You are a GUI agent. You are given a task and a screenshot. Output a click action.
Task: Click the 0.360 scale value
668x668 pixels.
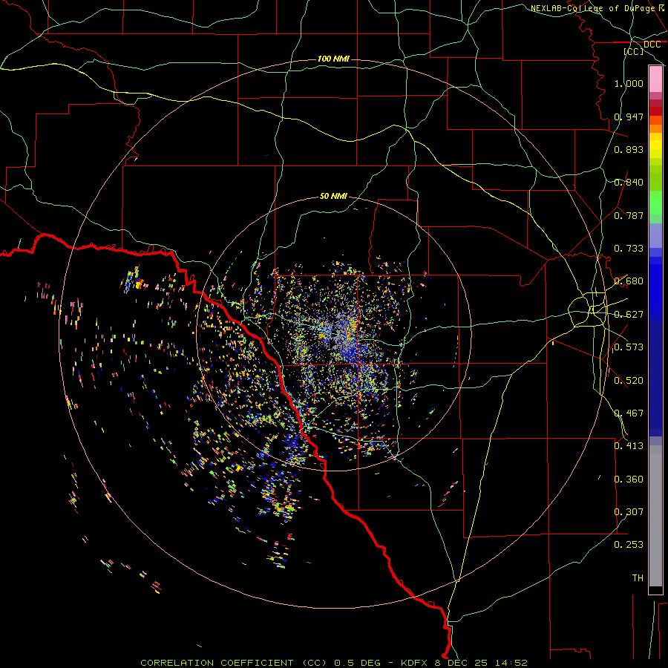pos(629,479)
